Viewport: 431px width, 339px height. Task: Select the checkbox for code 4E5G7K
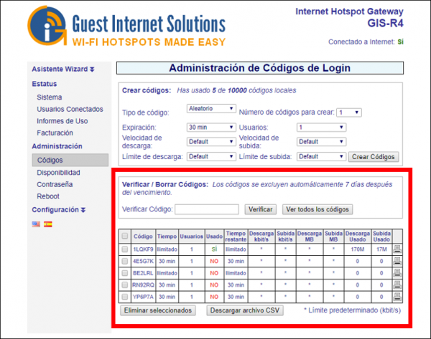(x=125, y=261)
